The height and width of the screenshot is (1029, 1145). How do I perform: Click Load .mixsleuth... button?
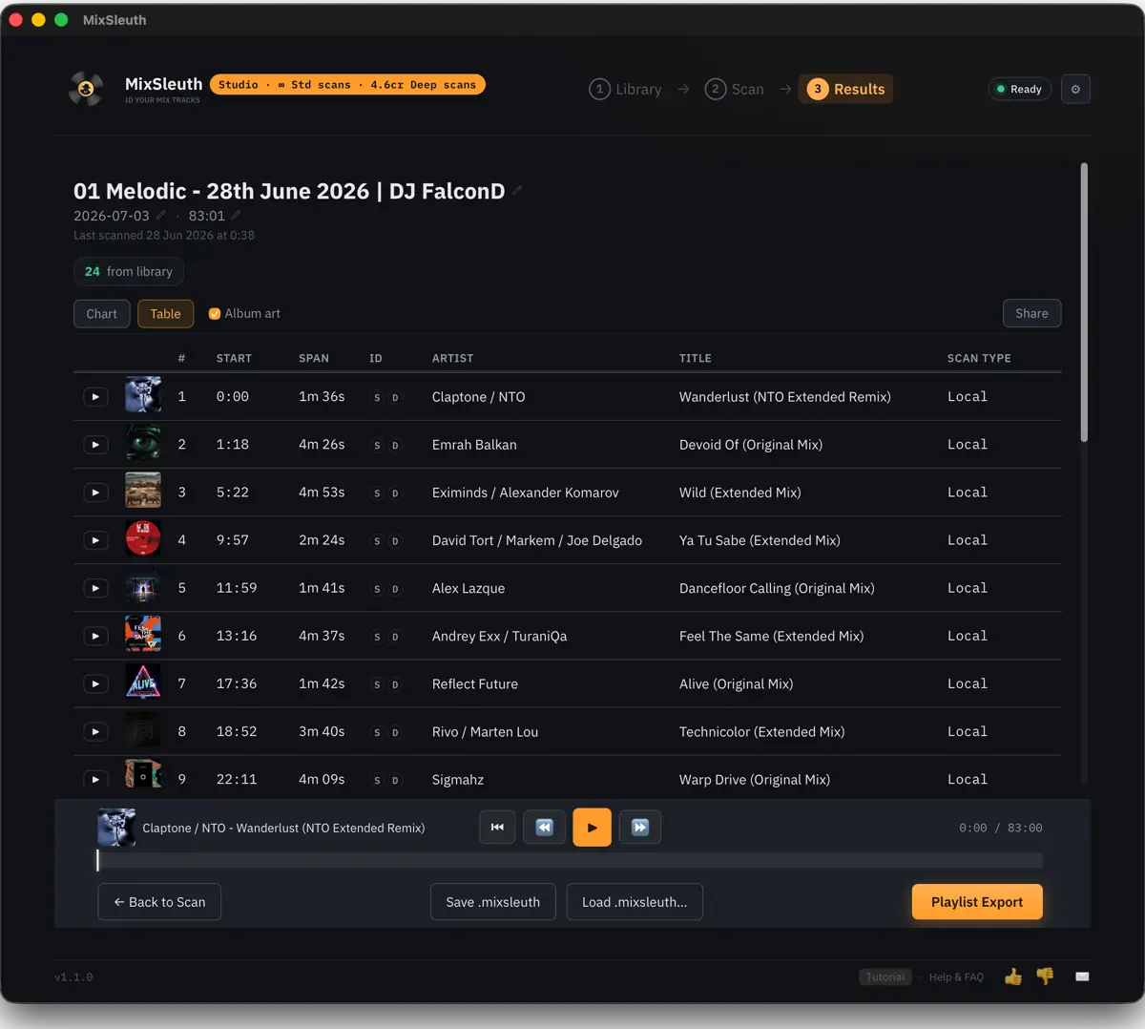[635, 902]
